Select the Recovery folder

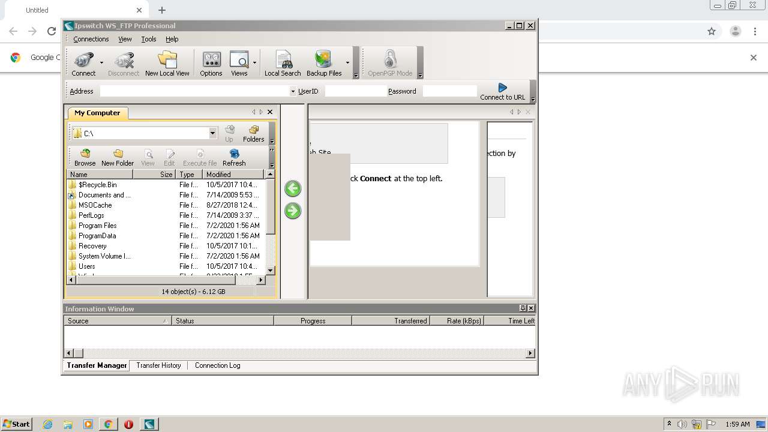(x=92, y=246)
